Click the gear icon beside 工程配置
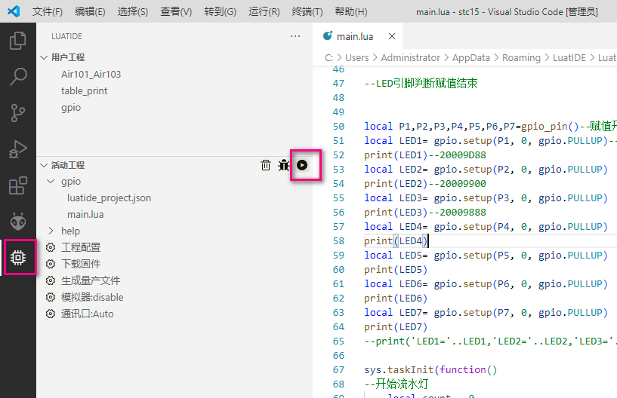Image resolution: width=617 pixels, height=398 pixels. (x=51, y=247)
